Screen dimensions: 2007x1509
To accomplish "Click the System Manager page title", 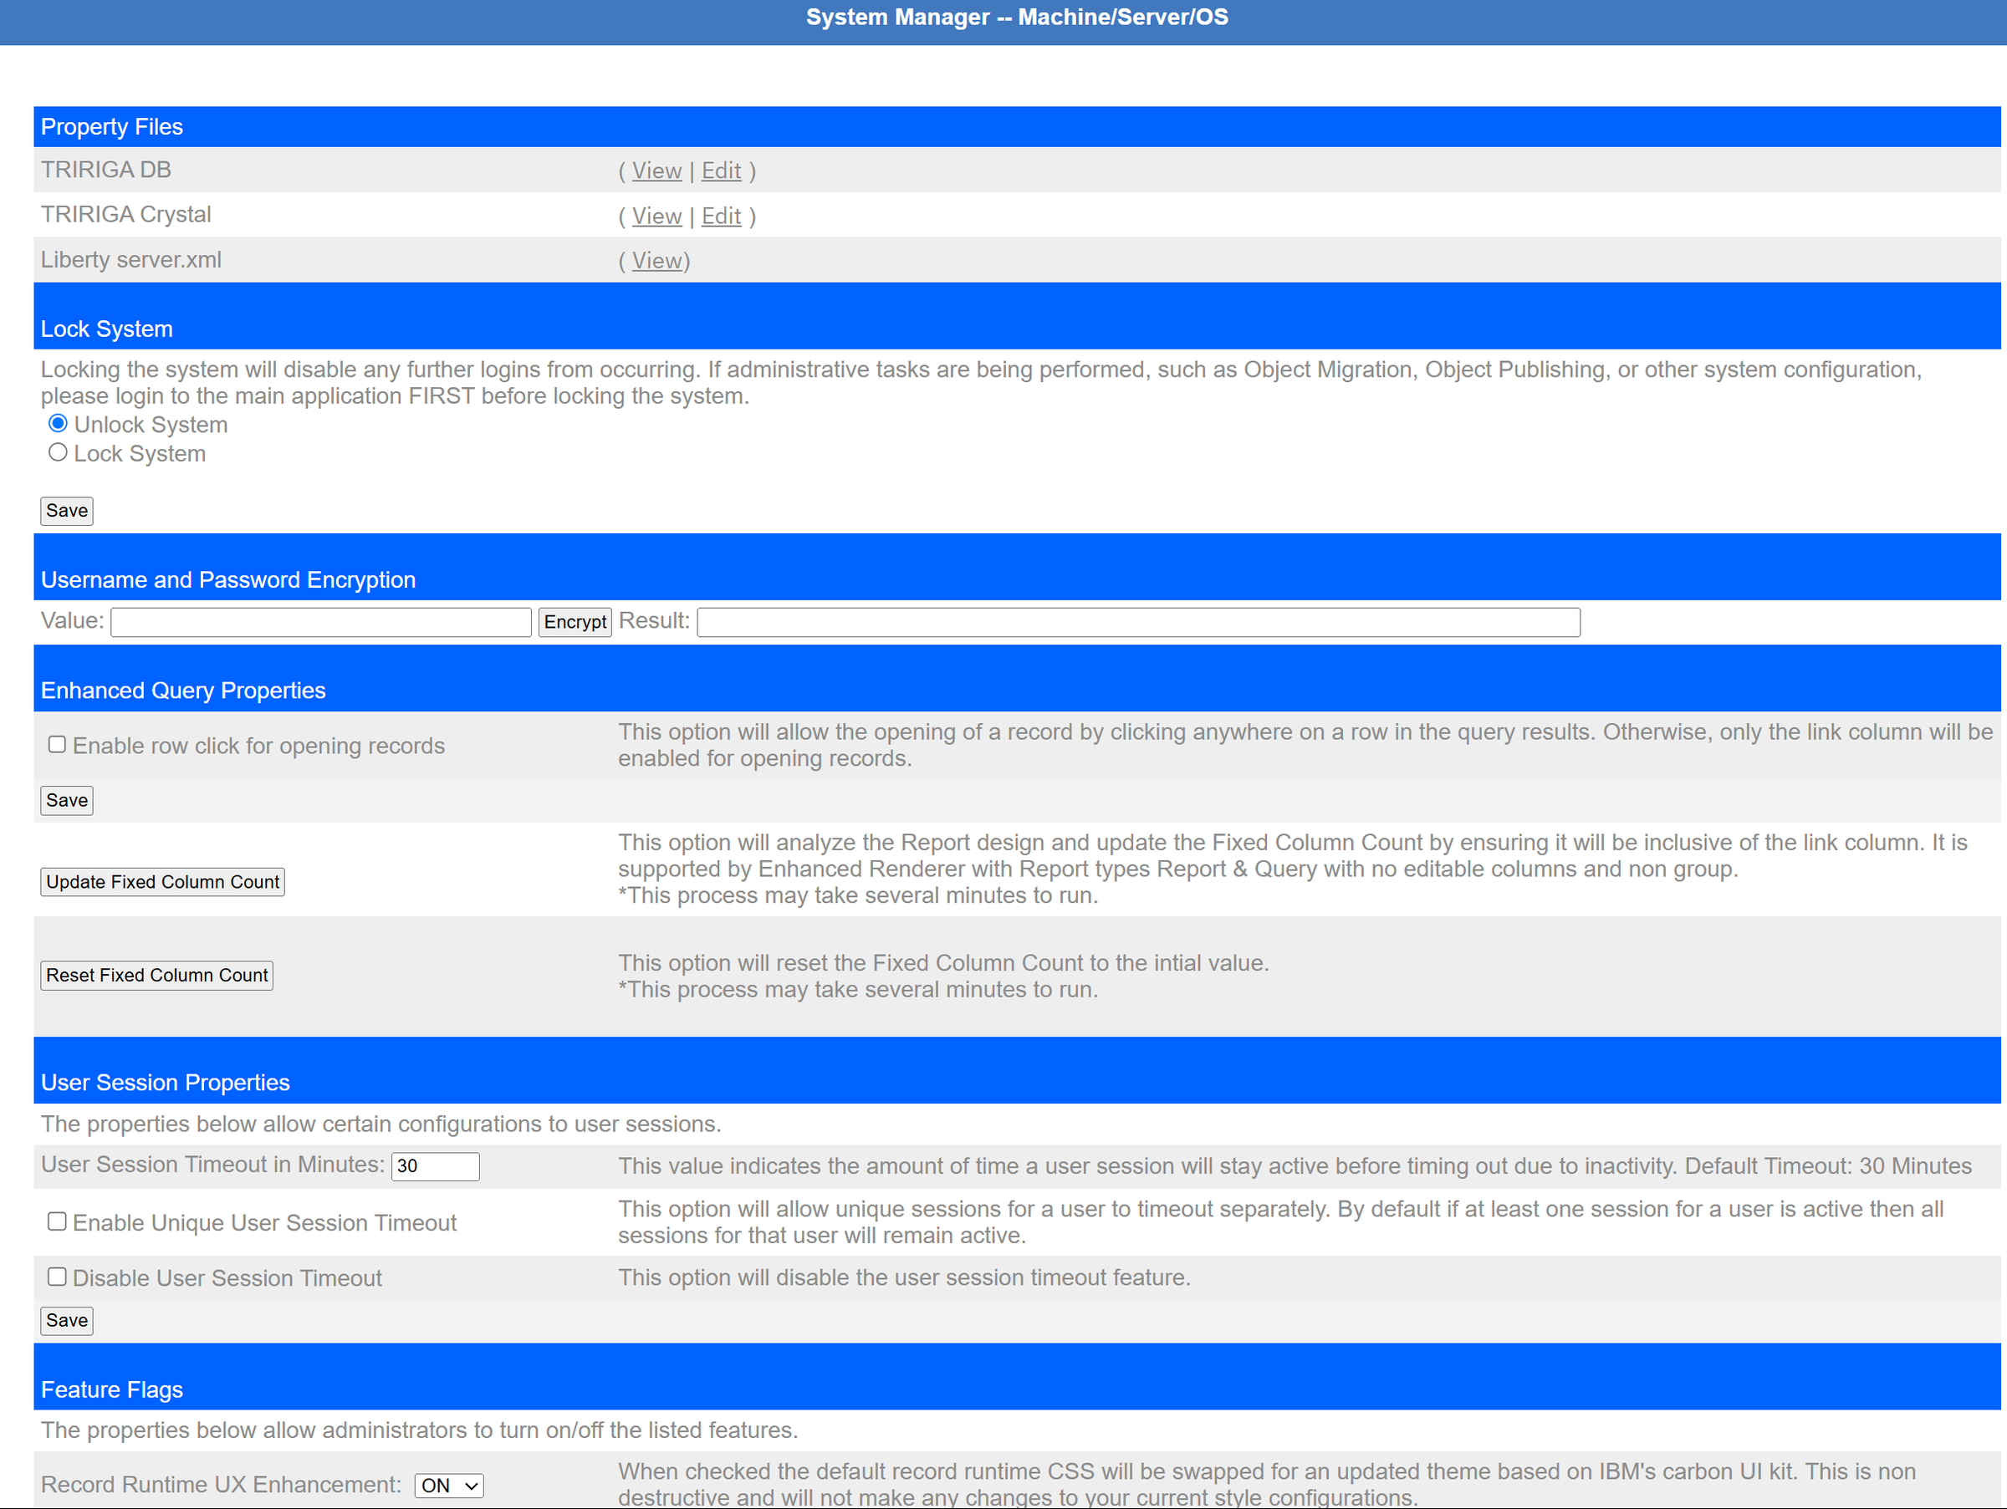I will [1017, 18].
